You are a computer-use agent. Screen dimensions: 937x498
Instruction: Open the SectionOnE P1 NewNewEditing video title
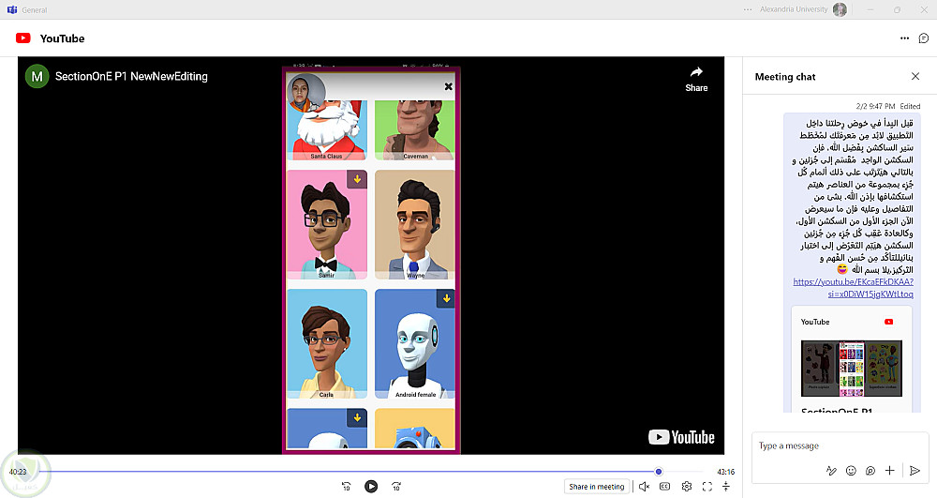pyautogui.click(x=131, y=77)
